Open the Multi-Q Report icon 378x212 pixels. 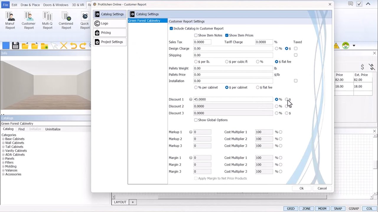pyautogui.click(x=47, y=21)
